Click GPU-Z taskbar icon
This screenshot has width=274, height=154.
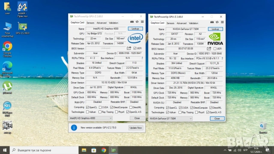pos(113,150)
